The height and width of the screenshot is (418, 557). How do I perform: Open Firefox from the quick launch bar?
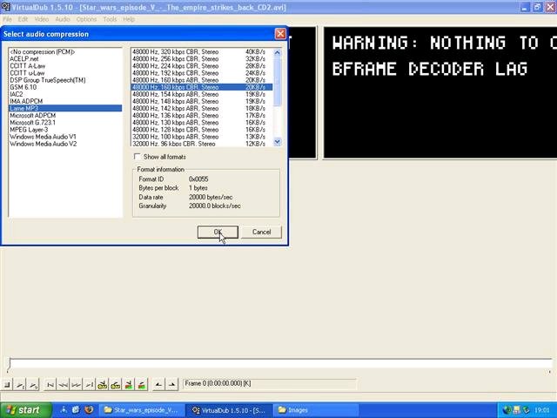[89, 410]
